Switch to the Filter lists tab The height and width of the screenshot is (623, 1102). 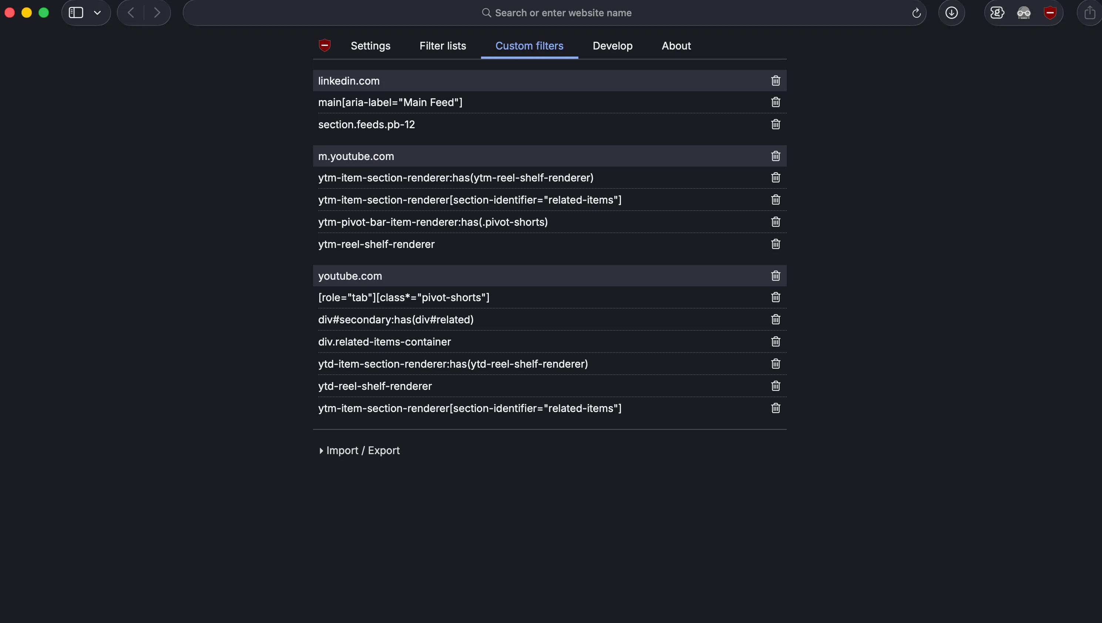click(x=443, y=46)
